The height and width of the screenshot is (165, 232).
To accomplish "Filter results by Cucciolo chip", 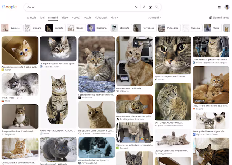I will 11,28.
